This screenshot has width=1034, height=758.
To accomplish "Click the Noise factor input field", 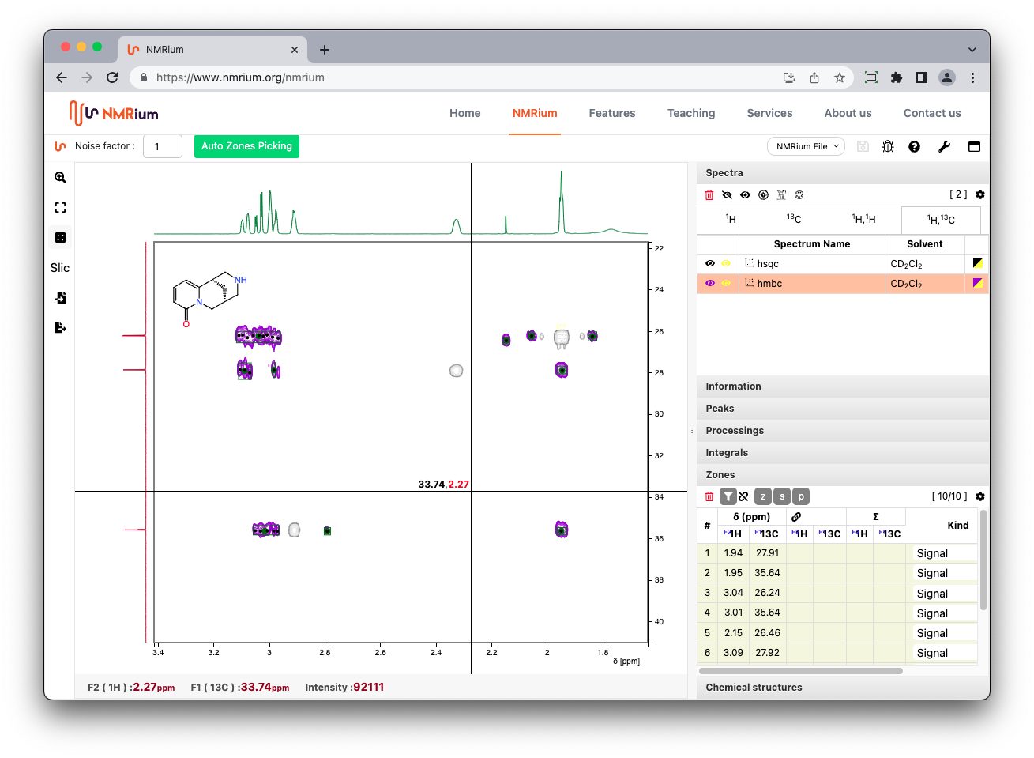I will [163, 146].
